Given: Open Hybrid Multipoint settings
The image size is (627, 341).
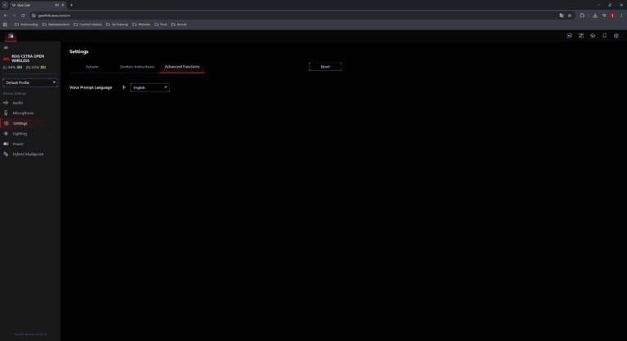Looking at the screenshot, I should point(29,153).
